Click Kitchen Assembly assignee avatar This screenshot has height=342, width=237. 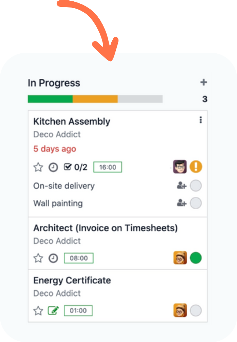click(180, 167)
